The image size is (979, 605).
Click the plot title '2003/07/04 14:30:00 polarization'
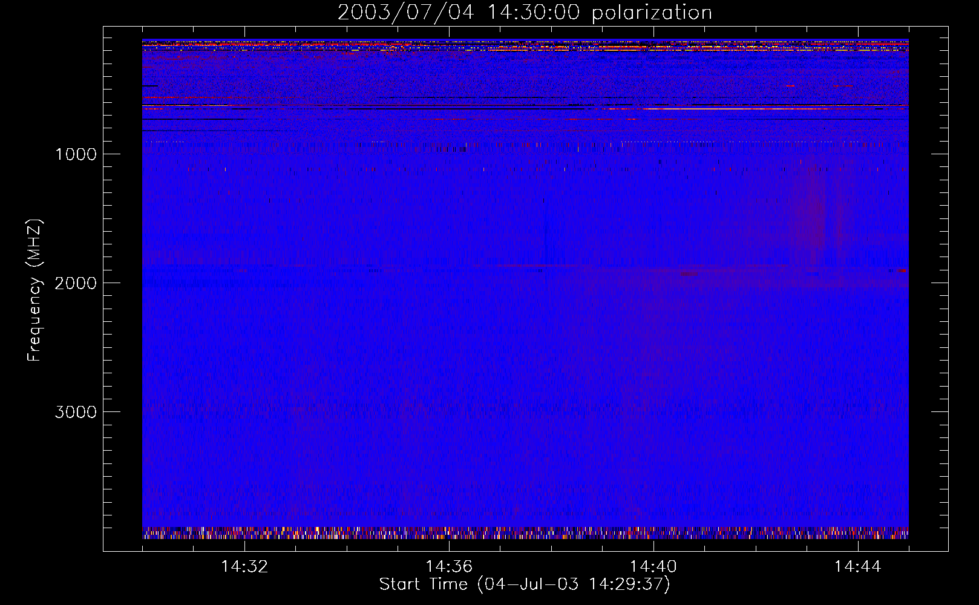point(525,13)
